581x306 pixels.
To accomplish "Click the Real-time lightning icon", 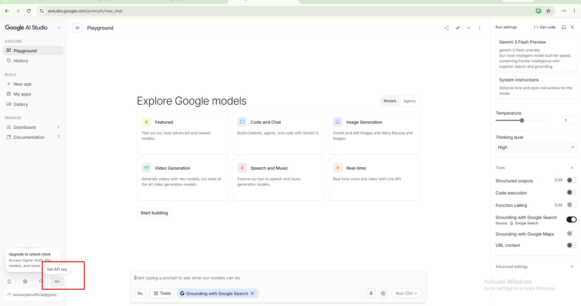I will point(338,168).
